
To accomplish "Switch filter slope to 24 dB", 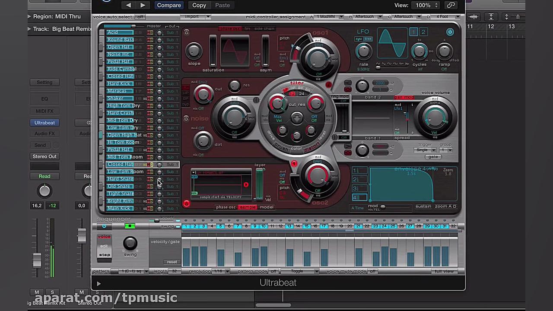I will 302,94.
